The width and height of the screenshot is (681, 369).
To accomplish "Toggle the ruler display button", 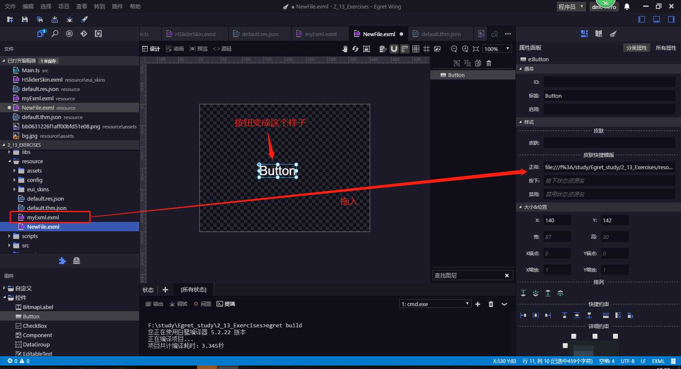I will (405, 49).
